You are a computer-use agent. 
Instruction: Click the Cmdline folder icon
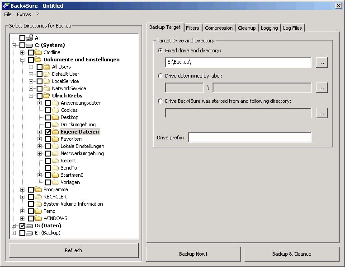tap(38, 52)
